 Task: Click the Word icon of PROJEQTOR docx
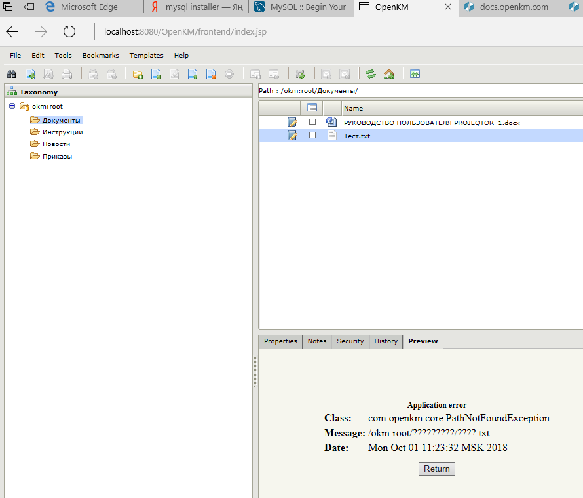coord(331,122)
